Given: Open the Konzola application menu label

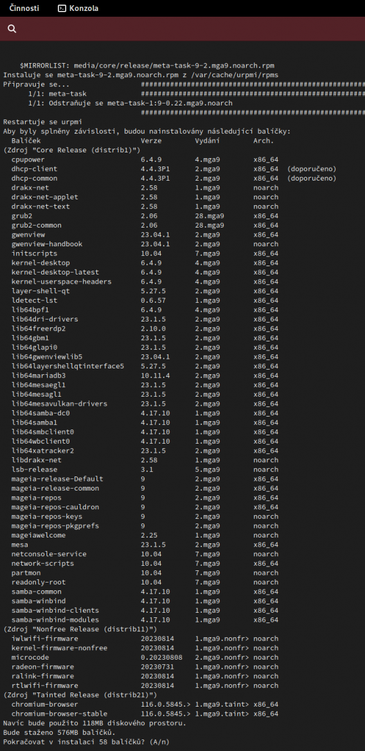Looking at the screenshot, I should [x=84, y=8].
